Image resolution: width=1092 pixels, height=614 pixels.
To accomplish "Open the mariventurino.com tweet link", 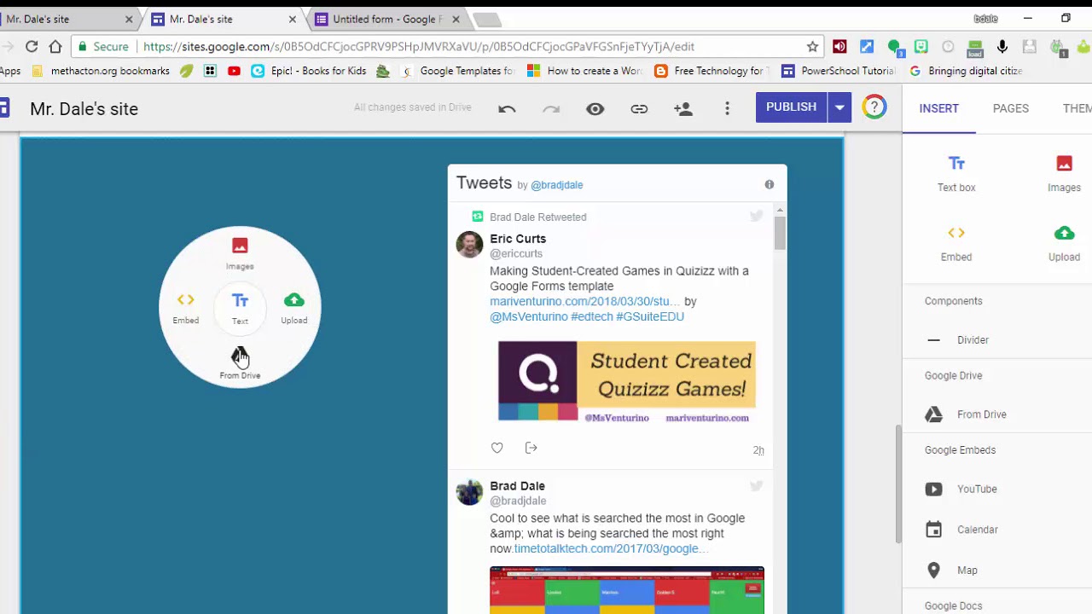I will (584, 301).
